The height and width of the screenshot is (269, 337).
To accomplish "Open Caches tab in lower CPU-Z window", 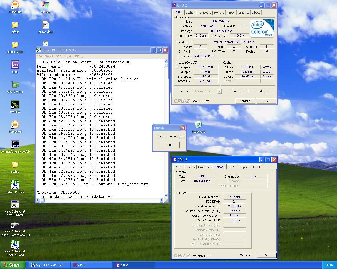I will click(190, 167).
